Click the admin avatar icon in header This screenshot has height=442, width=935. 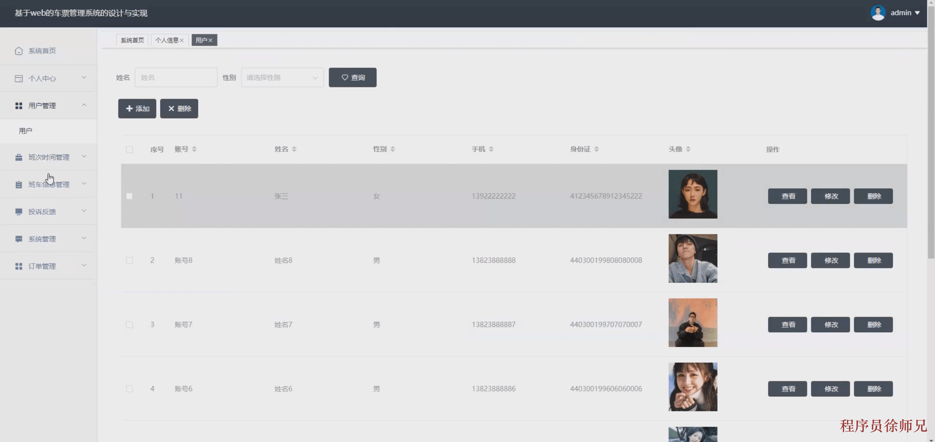click(878, 13)
